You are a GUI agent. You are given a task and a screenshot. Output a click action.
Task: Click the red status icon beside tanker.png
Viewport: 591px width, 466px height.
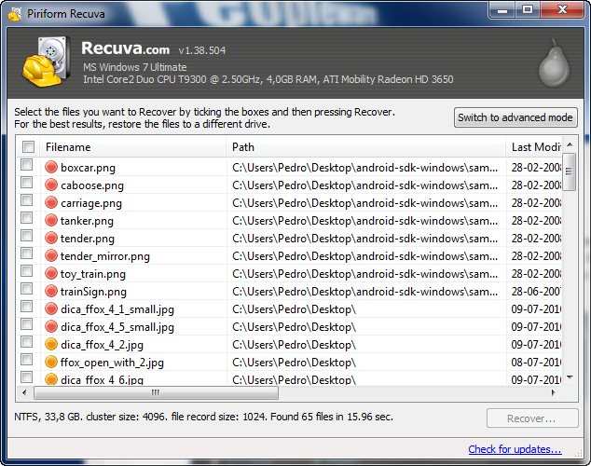point(51,220)
